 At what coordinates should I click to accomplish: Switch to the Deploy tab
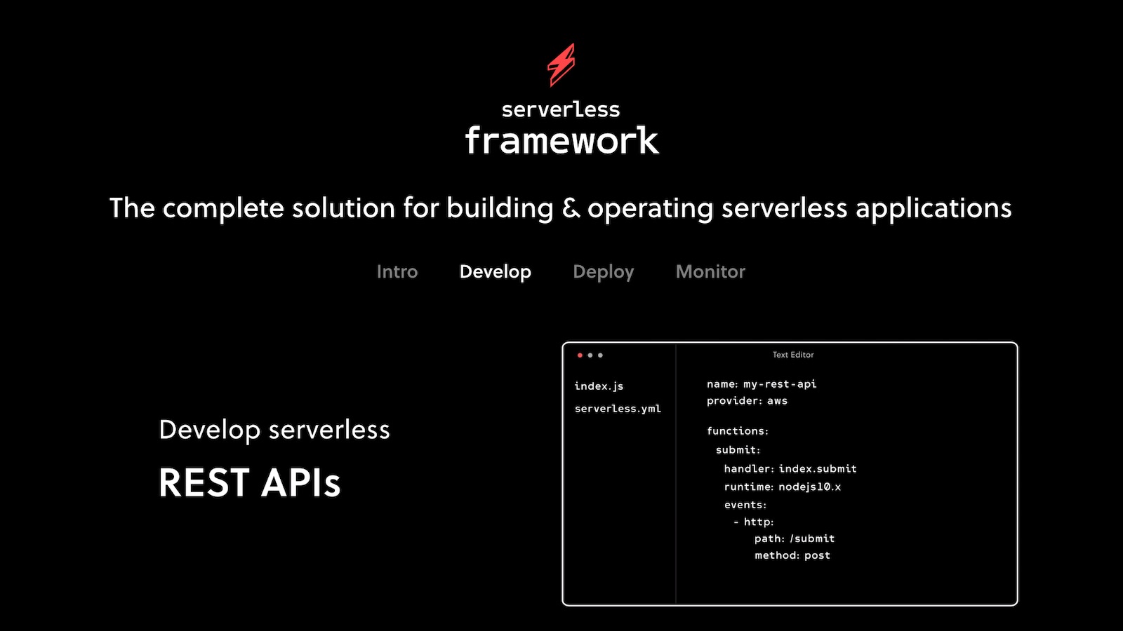tap(604, 272)
